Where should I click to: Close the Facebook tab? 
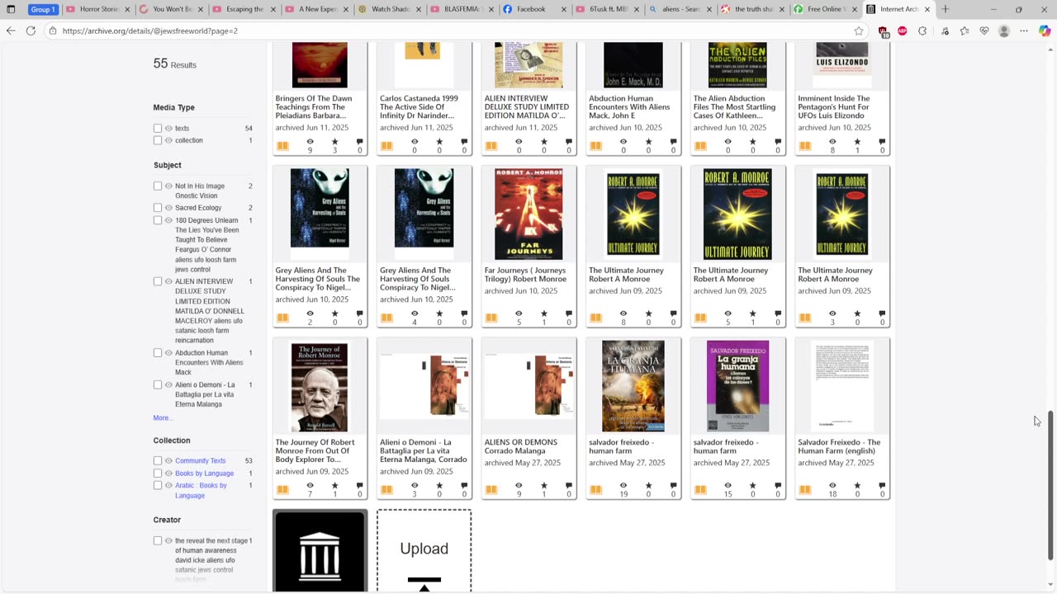[563, 9]
